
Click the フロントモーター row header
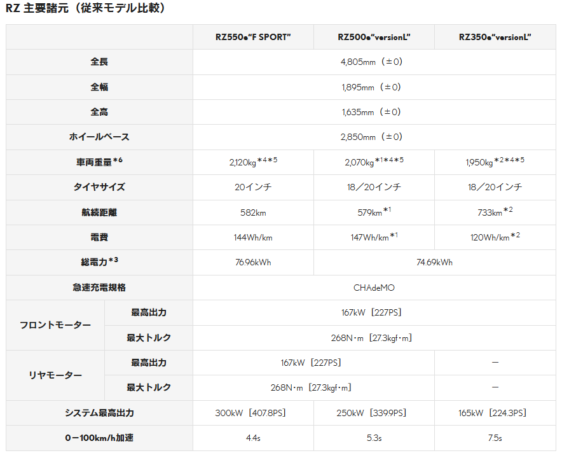click(x=55, y=325)
